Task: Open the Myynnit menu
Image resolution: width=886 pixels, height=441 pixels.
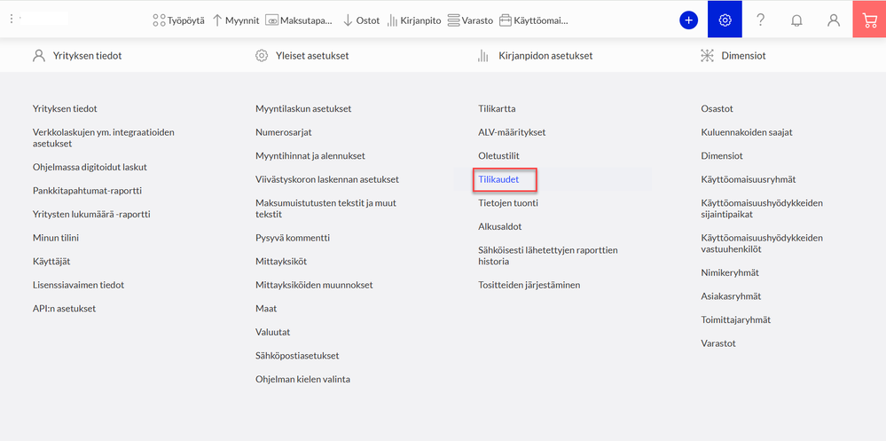Action: (x=236, y=21)
